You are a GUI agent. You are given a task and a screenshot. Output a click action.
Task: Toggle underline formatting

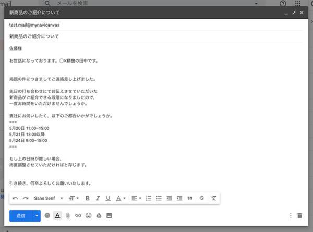108,198
